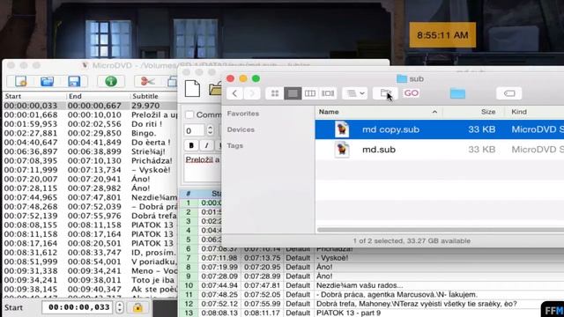Click the Edit Tags button in Finder toolbar

click(x=509, y=93)
